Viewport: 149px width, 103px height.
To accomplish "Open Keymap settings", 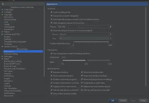I will [x=7, y=86].
